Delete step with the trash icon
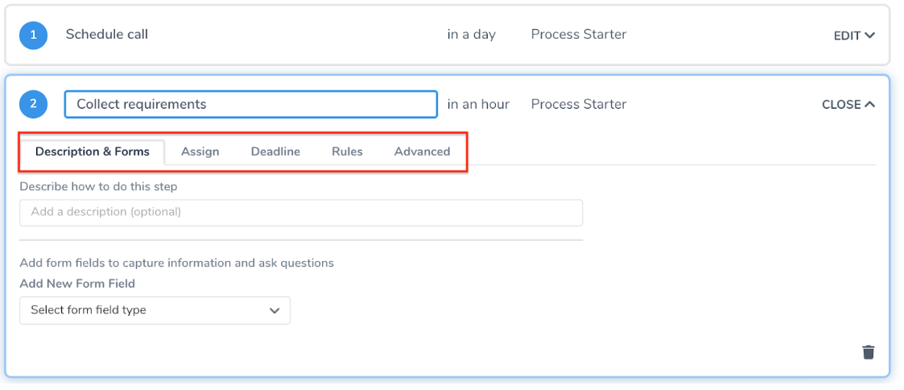The width and height of the screenshot is (904, 390). [x=868, y=352]
